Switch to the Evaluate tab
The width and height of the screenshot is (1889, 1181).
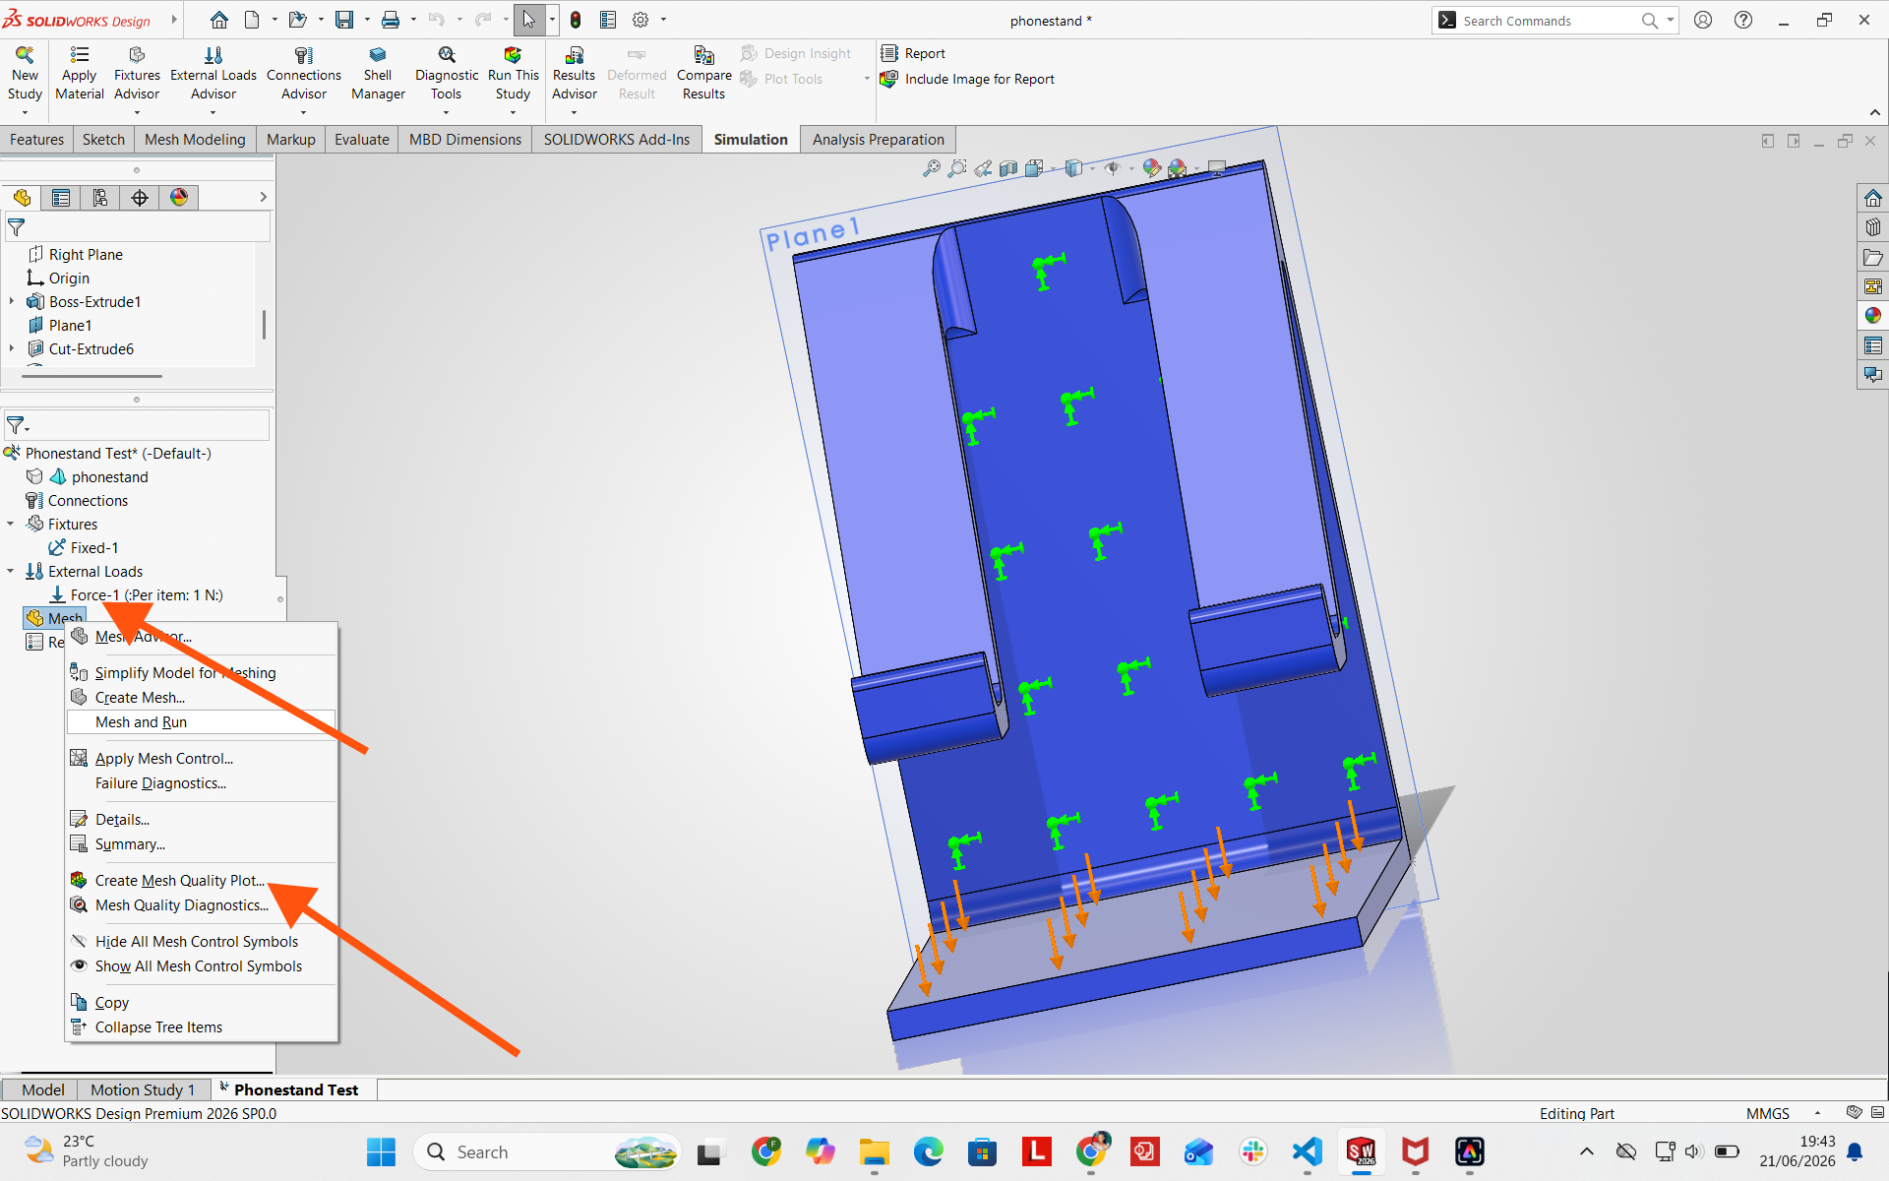coord(361,140)
